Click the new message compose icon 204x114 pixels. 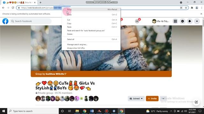[x=196, y=102]
